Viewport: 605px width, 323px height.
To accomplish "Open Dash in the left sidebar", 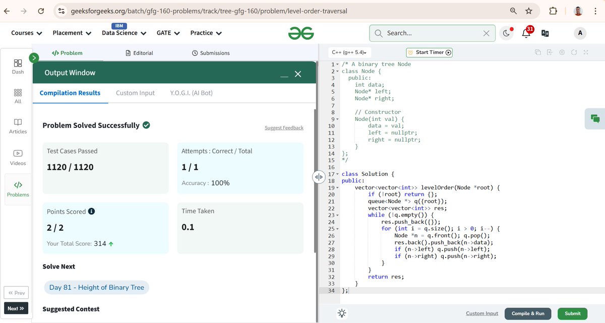I will (18, 67).
